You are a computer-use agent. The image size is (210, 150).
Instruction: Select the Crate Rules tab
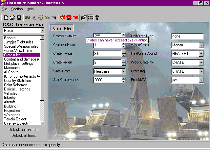(x=62, y=28)
